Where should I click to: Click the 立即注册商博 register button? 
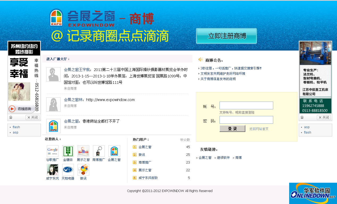tap(226, 36)
